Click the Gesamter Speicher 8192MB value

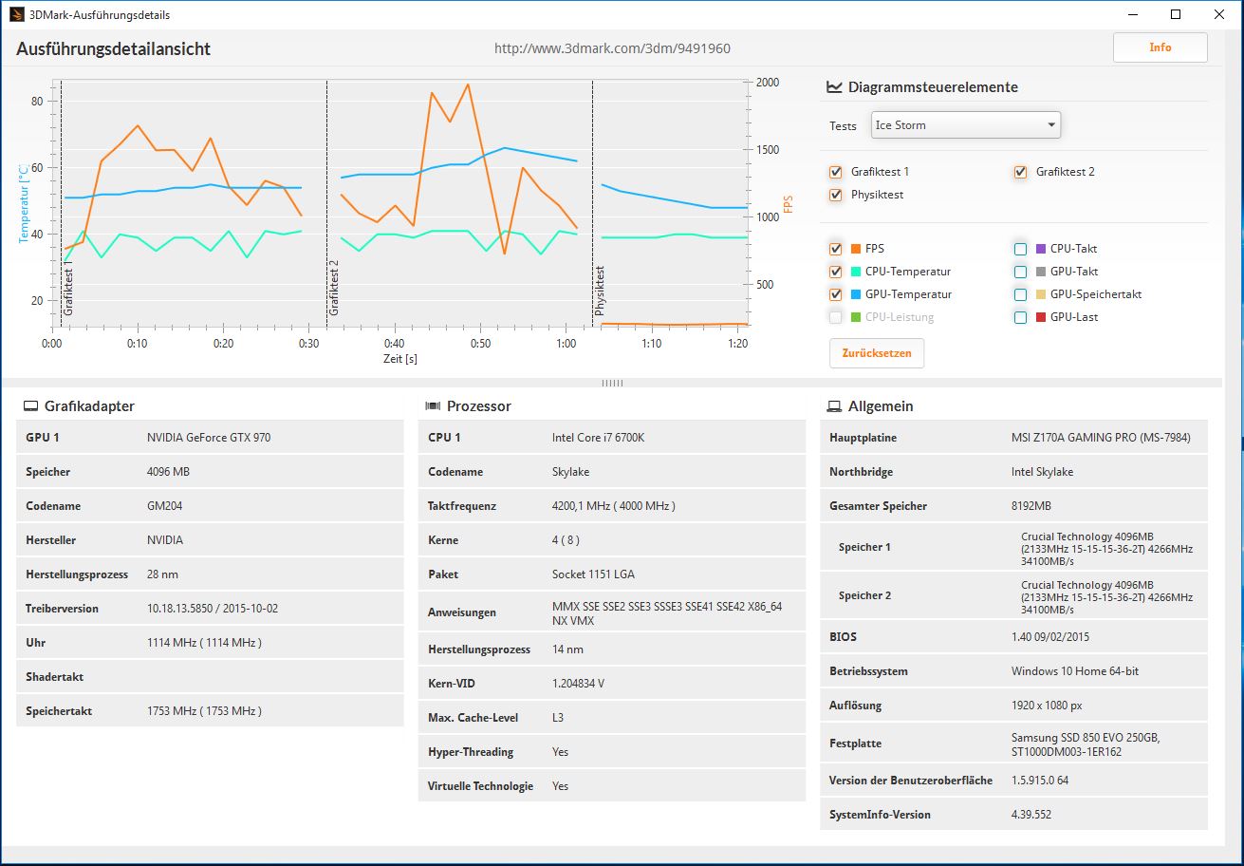(1031, 506)
